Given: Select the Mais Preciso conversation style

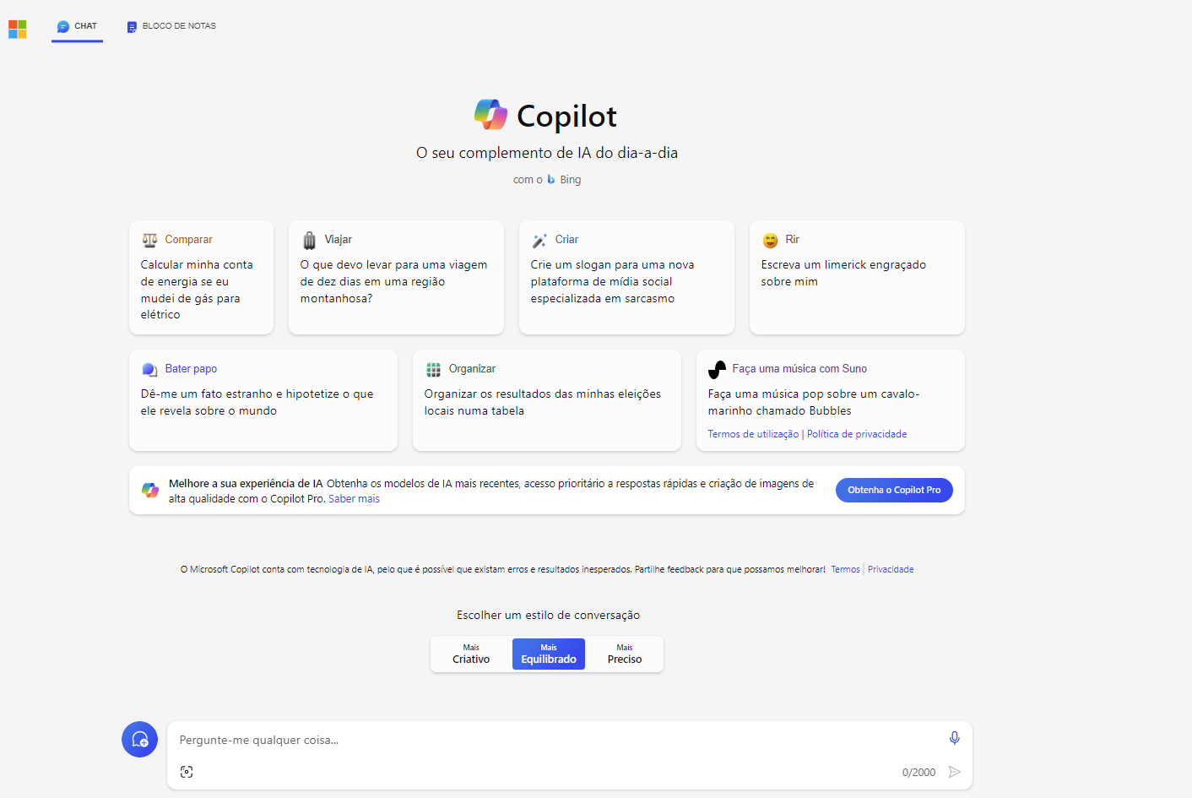Looking at the screenshot, I should pos(624,654).
